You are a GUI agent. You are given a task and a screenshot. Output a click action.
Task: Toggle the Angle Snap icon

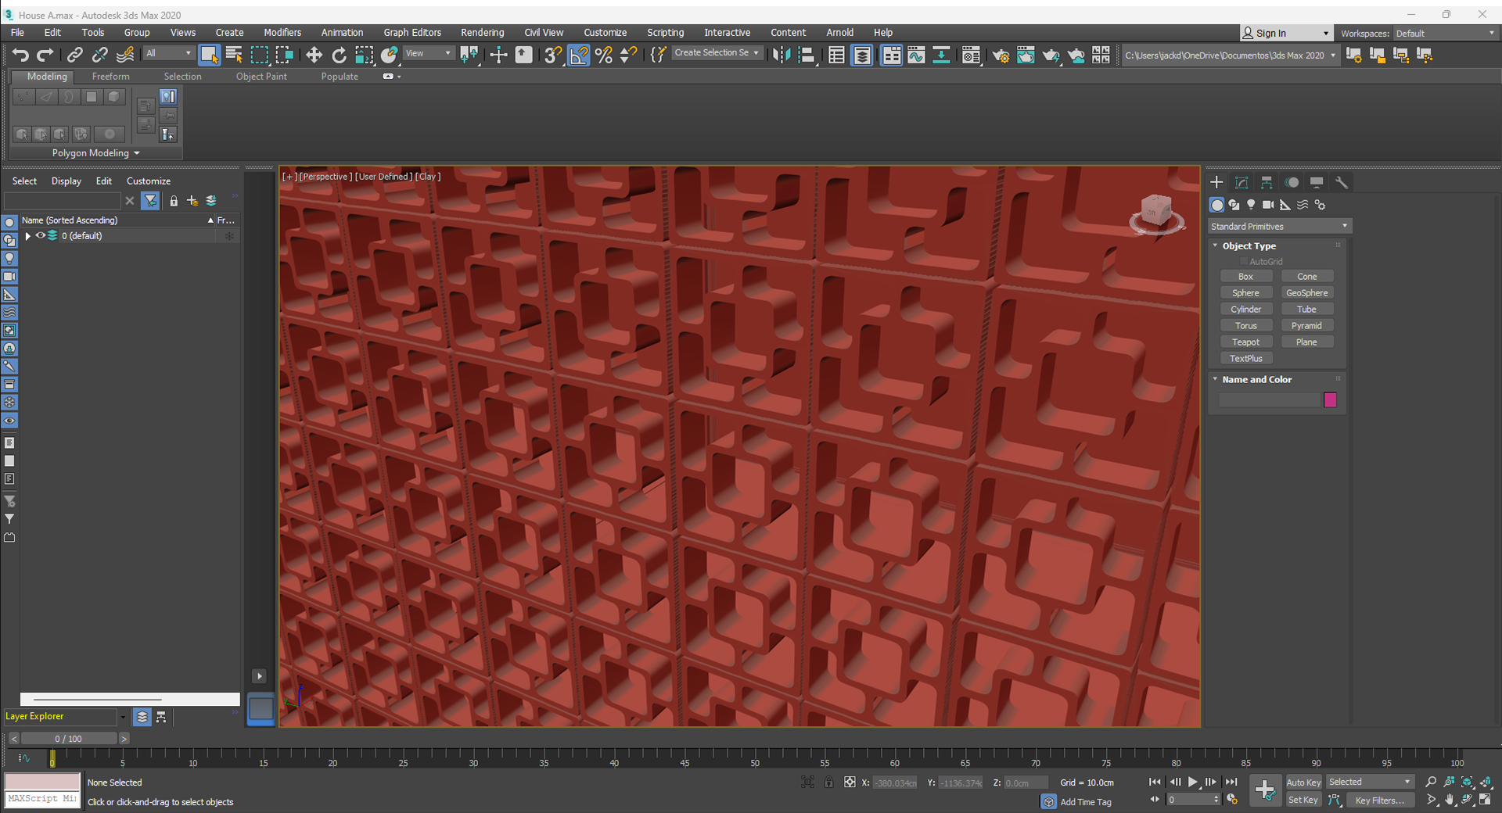[x=579, y=55]
